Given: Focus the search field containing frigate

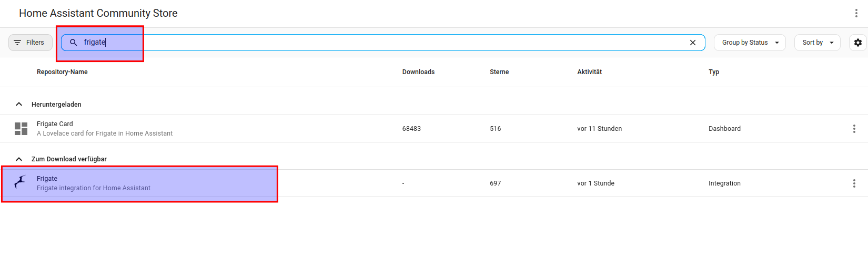Looking at the screenshot, I should [x=368, y=43].
